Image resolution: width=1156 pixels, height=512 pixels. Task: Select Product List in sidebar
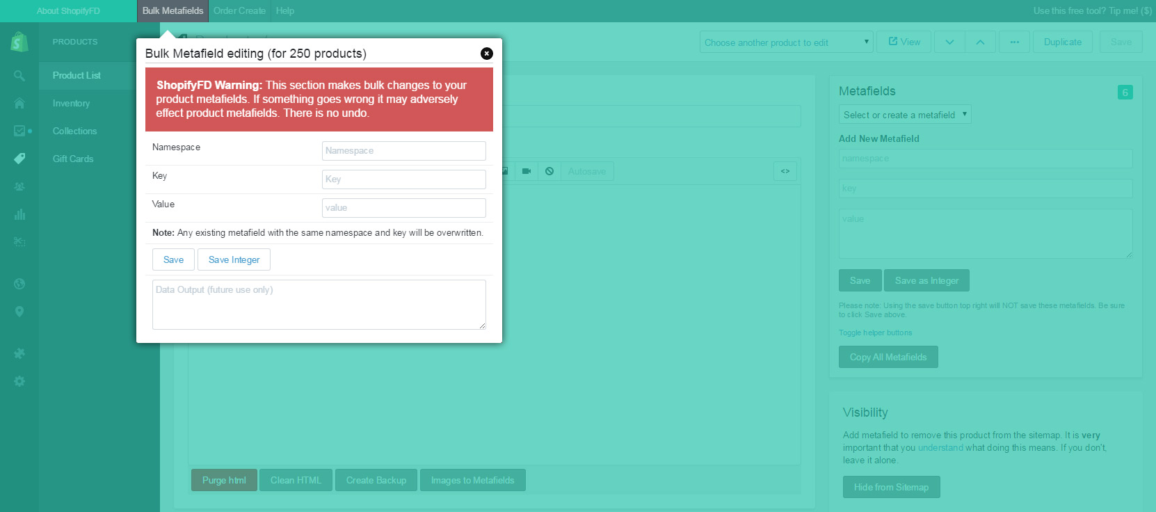pos(77,75)
